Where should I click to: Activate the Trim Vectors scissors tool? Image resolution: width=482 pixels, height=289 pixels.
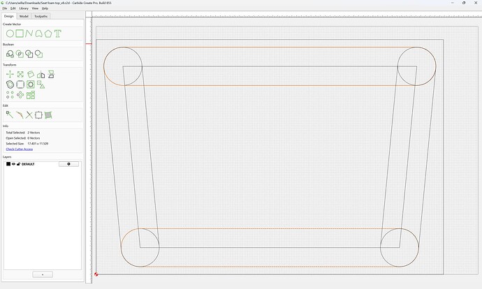(29, 115)
